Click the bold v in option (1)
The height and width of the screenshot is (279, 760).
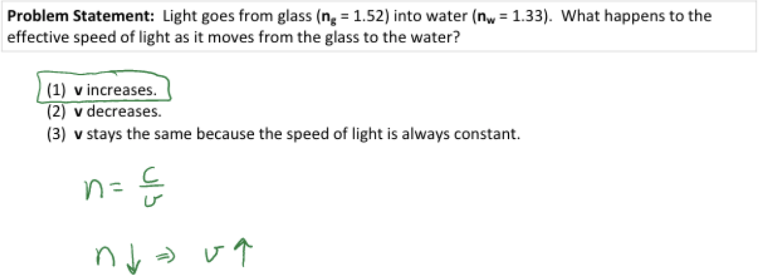coord(78,91)
